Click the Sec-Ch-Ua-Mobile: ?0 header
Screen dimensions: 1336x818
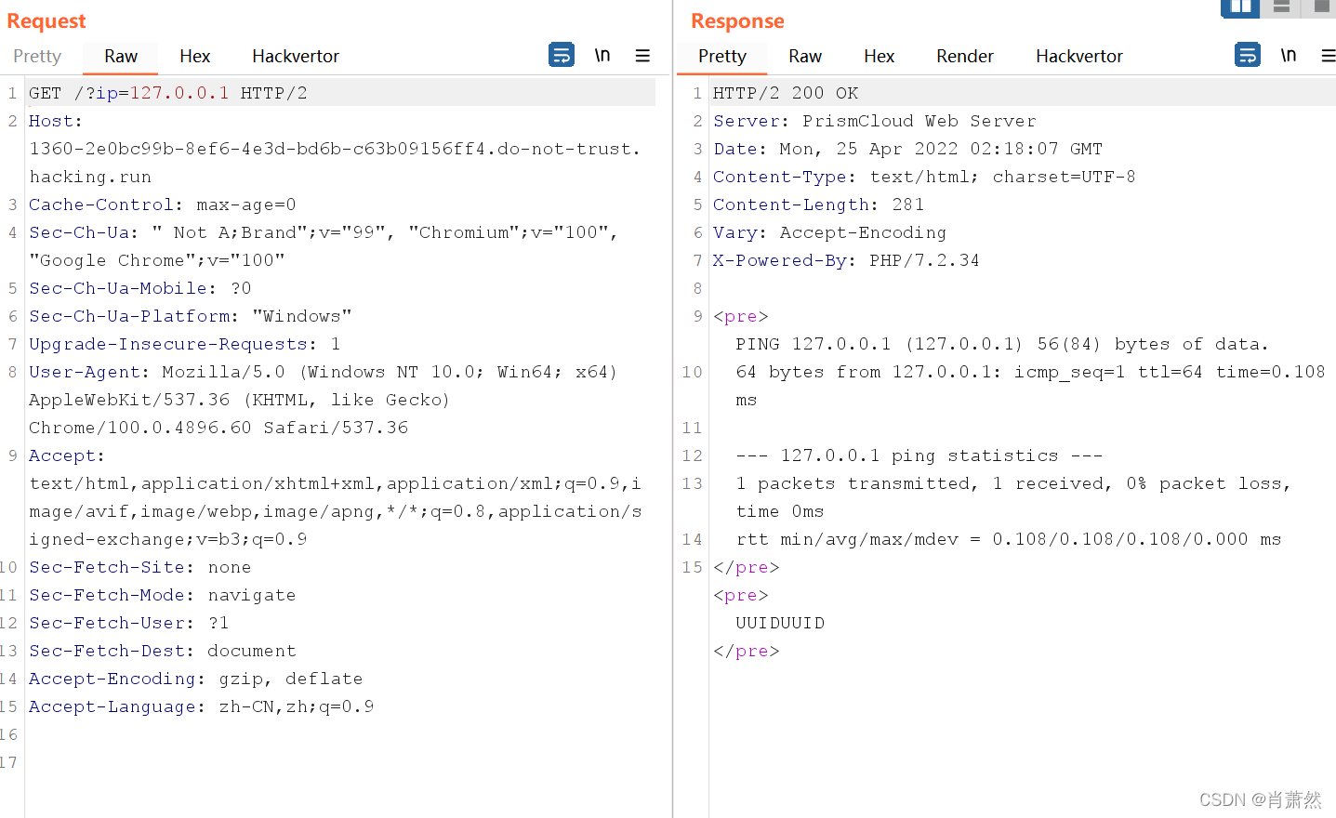(140, 288)
